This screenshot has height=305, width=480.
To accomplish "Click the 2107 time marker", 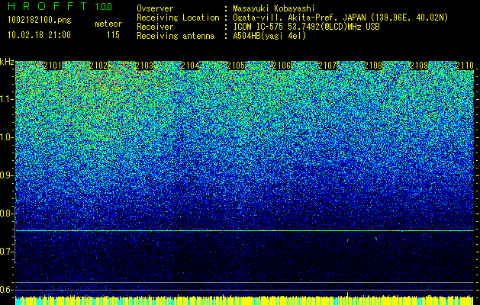I will 327,65.
